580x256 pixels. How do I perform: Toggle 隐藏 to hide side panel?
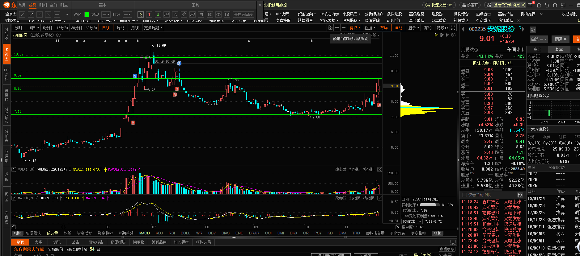[x=442, y=28]
